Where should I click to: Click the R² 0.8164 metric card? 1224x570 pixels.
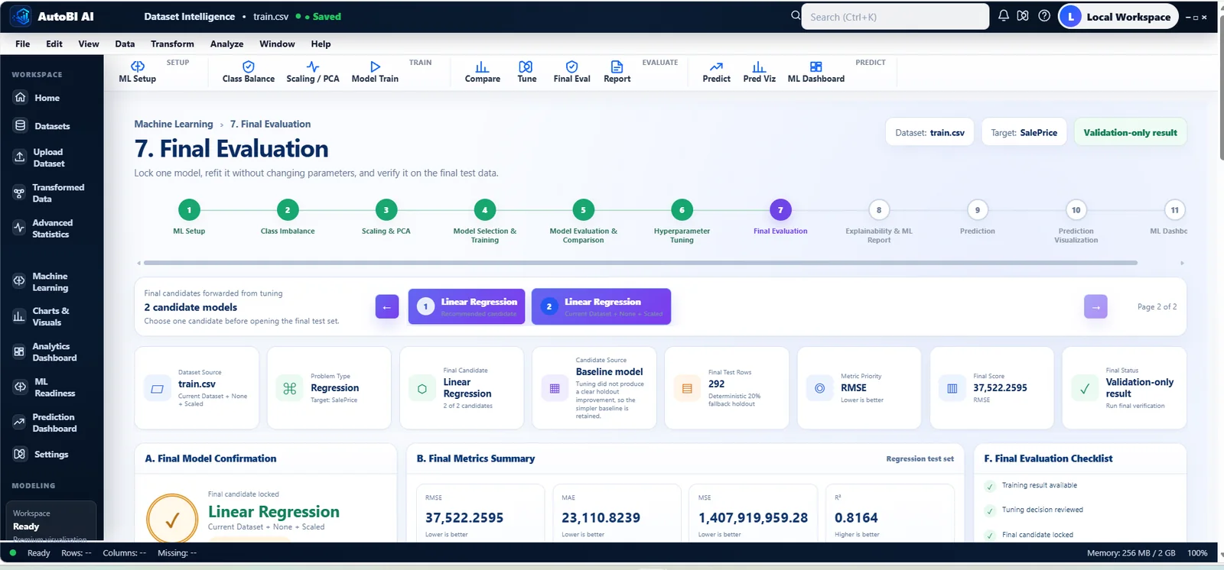(890, 513)
